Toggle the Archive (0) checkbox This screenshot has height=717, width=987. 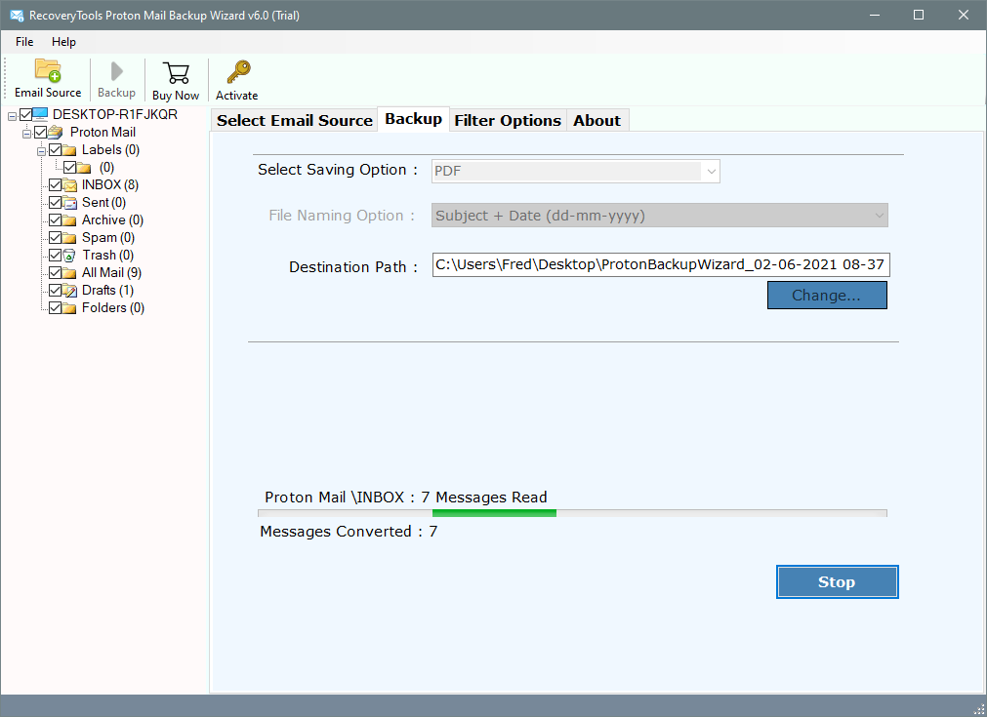click(56, 220)
